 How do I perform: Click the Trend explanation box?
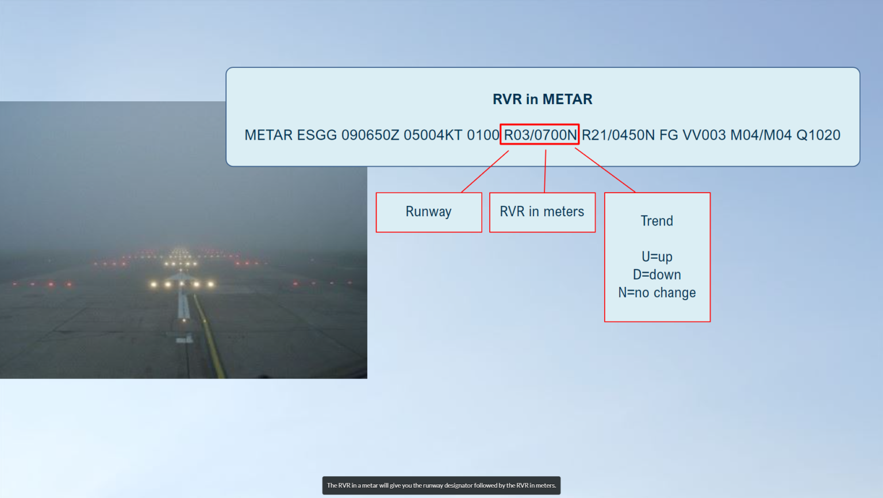pyautogui.click(x=657, y=256)
